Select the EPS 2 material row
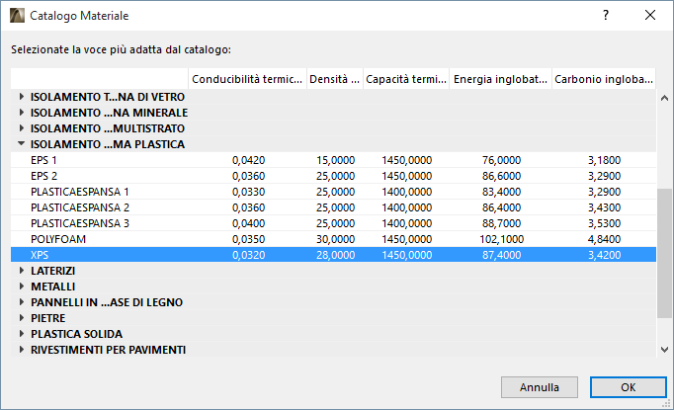The height and width of the screenshot is (410, 674). (x=334, y=176)
